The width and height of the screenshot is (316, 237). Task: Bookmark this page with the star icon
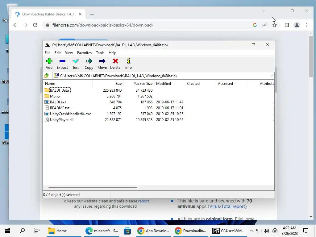[274, 25]
